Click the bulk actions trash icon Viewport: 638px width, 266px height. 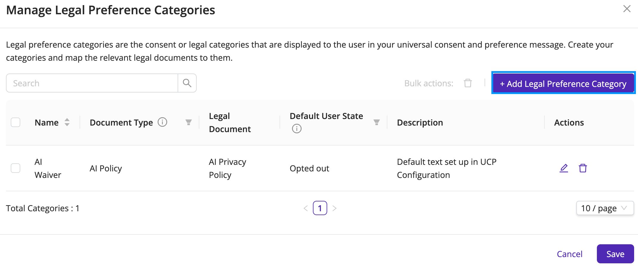[x=468, y=83]
